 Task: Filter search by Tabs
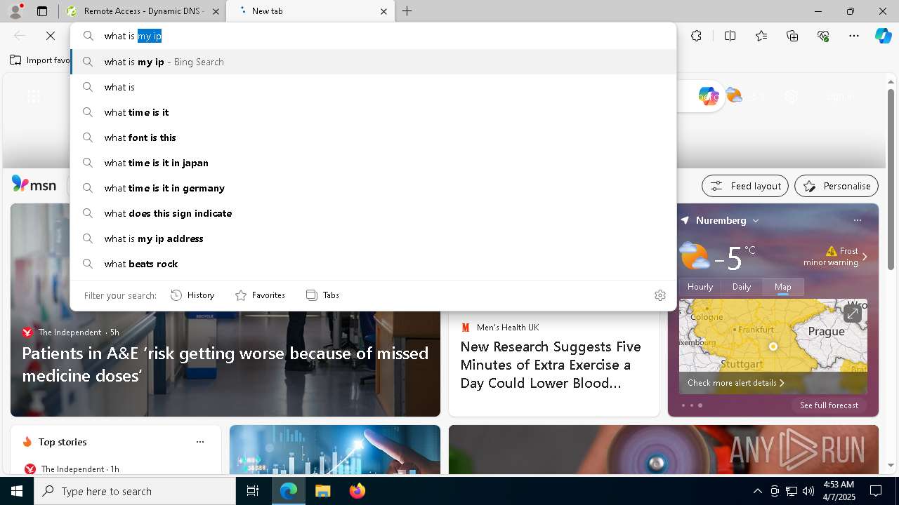322,295
